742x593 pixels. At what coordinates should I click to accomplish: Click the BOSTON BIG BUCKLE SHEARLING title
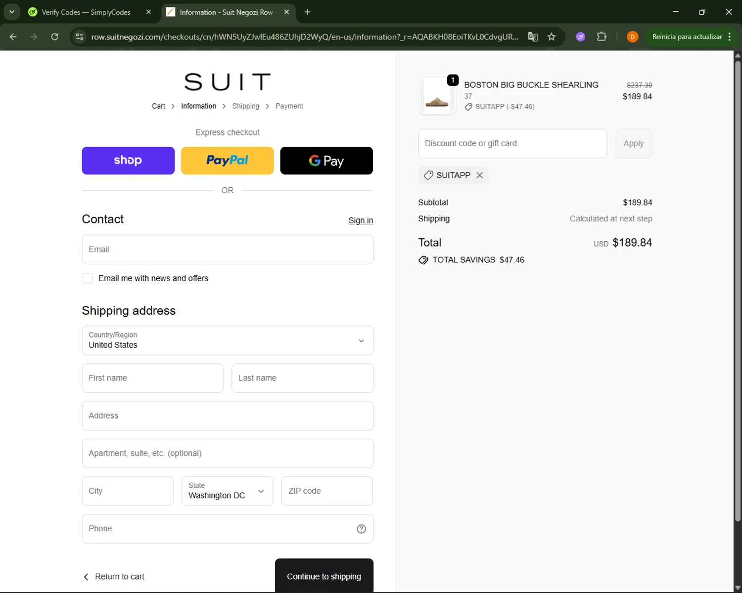click(x=531, y=85)
